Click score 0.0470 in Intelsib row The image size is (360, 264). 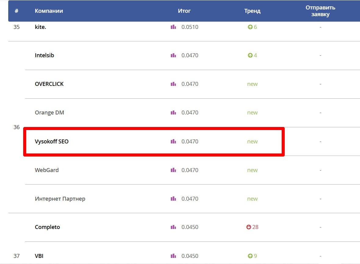click(x=190, y=55)
